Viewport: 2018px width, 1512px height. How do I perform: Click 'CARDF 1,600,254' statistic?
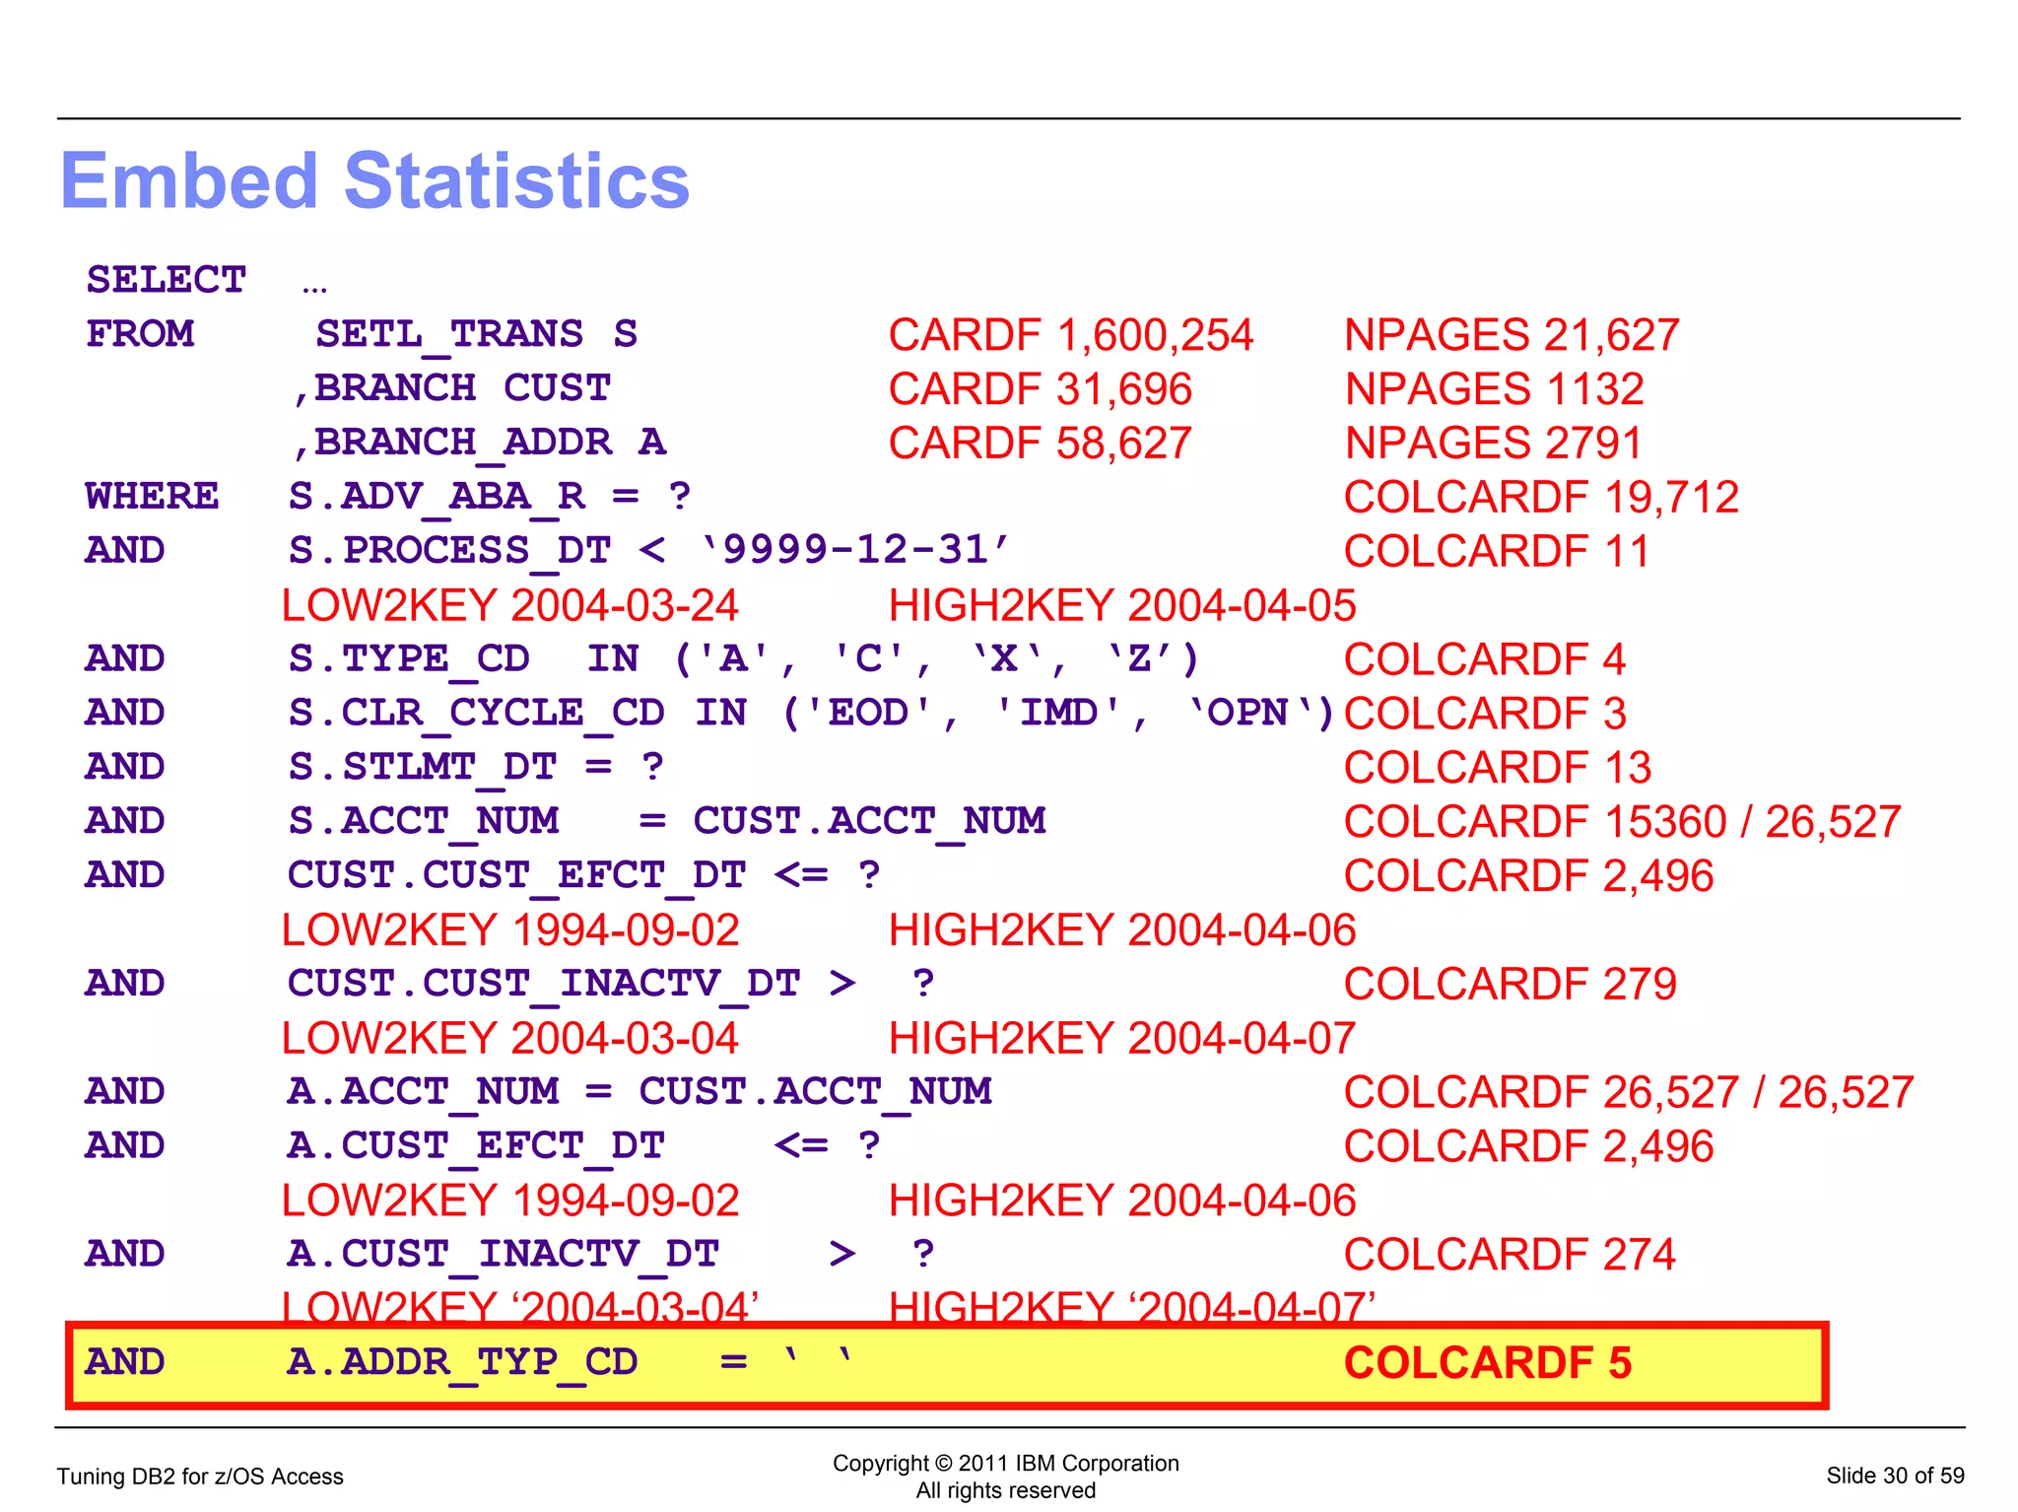1070,335
